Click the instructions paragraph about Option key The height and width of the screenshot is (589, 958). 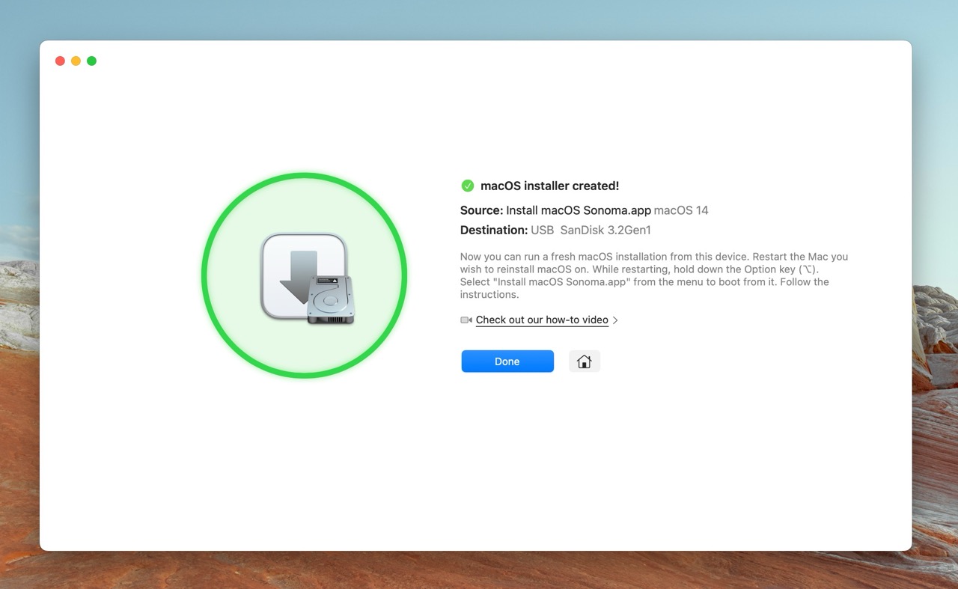coord(653,275)
